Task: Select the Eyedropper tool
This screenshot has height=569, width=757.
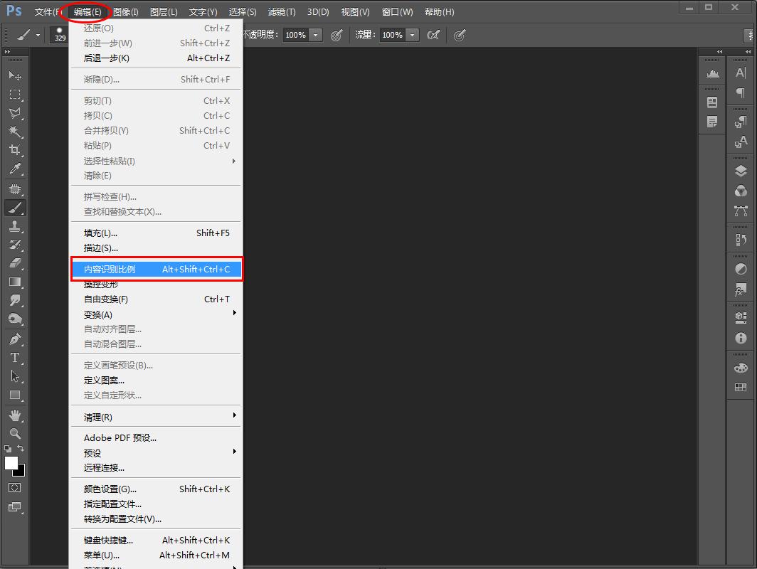Action: (x=15, y=169)
